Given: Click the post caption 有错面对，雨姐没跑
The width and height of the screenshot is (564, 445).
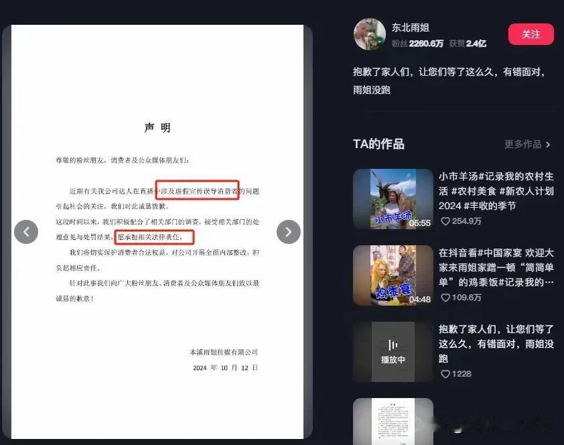Looking at the screenshot, I should (449, 80).
